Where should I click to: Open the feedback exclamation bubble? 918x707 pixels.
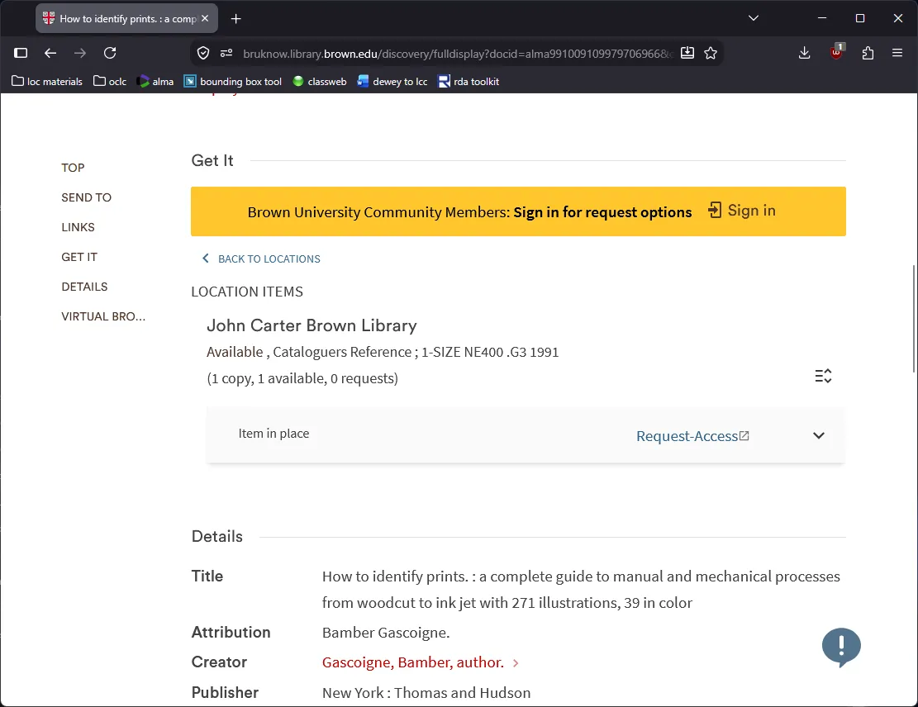pos(841,647)
